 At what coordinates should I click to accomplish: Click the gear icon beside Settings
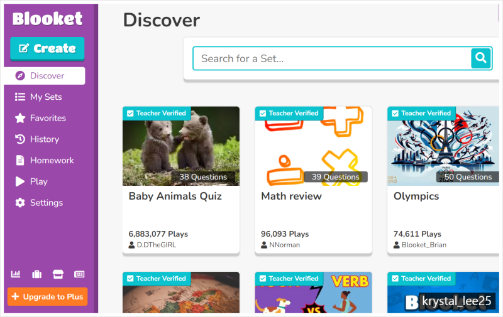[20, 202]
